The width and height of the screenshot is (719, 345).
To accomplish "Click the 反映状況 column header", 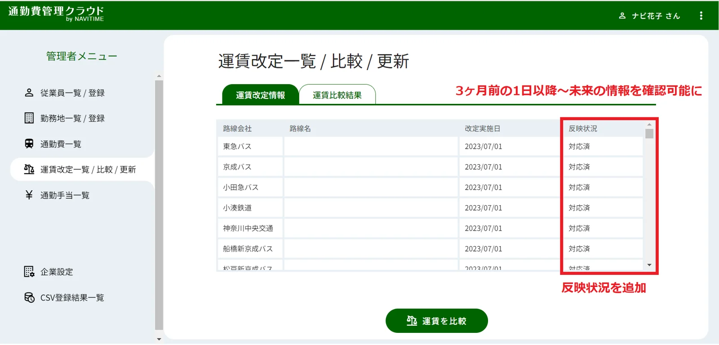I will click(x=583, y=129).
